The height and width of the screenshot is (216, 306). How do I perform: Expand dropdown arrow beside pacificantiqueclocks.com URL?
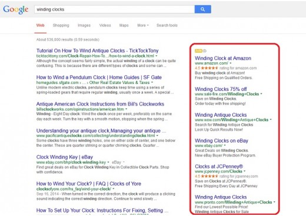(x=157, y=136)
